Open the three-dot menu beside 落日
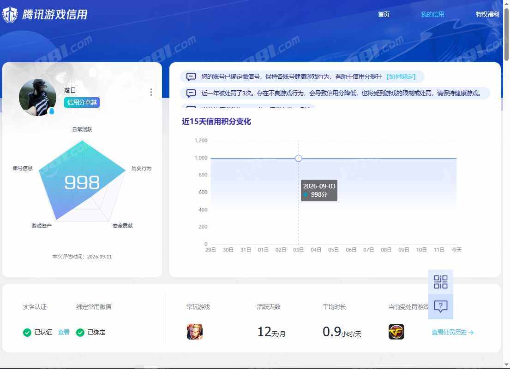 (x=151, y=92)
